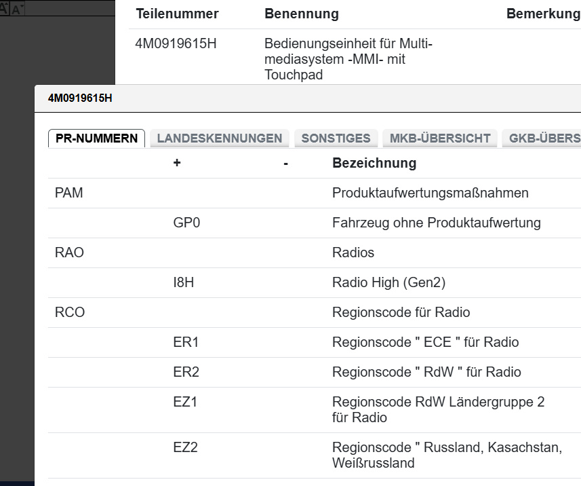Select the GP0 code entry
Viewport: 581px width, 486px height.
(186, 223)
